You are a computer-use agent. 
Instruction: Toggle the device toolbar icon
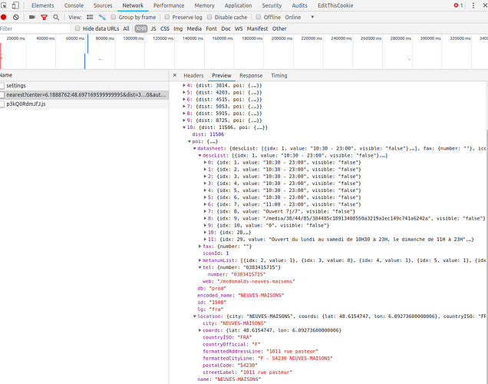pos(15,5)
